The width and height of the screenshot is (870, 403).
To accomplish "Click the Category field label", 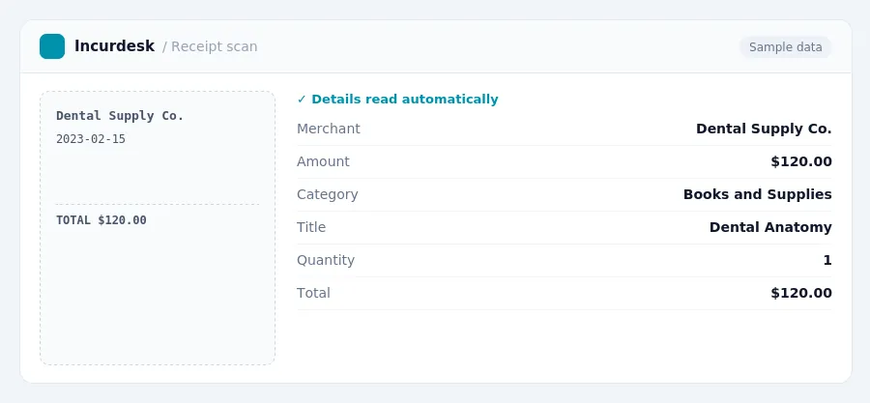I will tap(328, 194).
